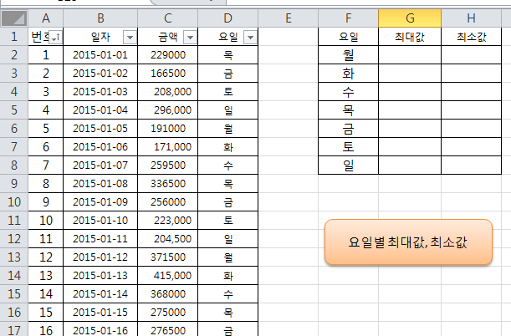This screenshot has width=511, height=336.
Task: Click the 최소값 header cell
Action: click(471, 37)
